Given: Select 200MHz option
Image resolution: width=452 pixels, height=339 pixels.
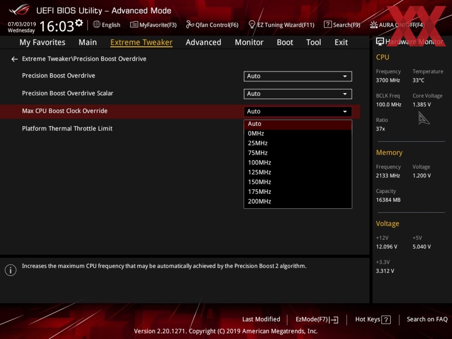Looking at the screenshot, I should point(298,201).
